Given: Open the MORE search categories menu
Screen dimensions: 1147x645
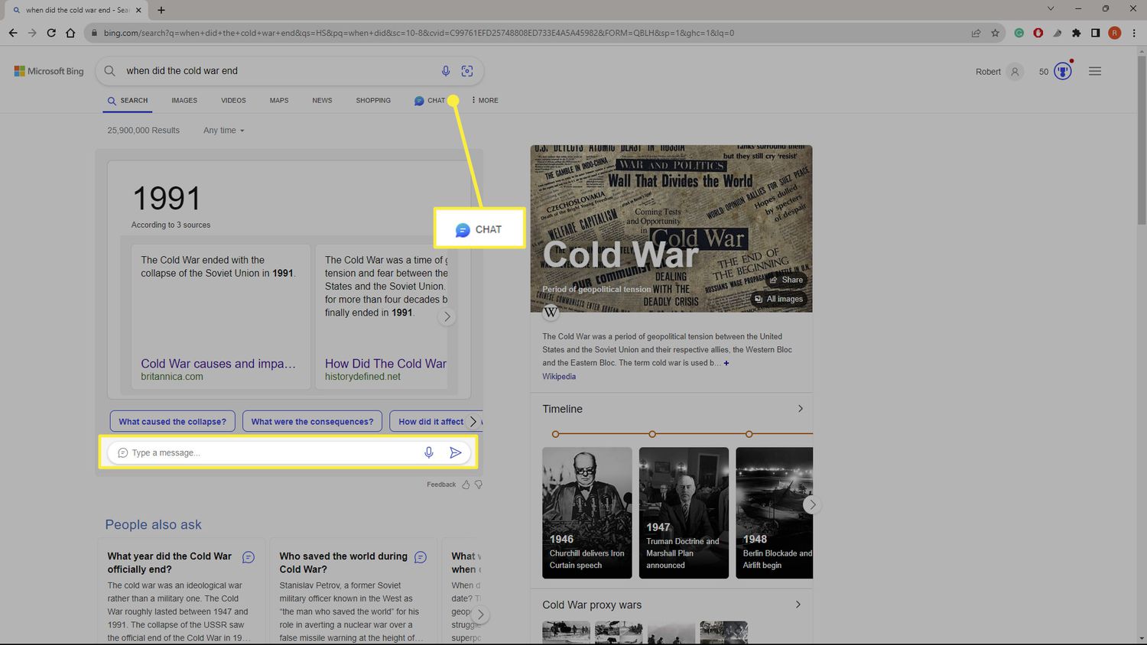Looking at the screenshot, I should 485,100.
